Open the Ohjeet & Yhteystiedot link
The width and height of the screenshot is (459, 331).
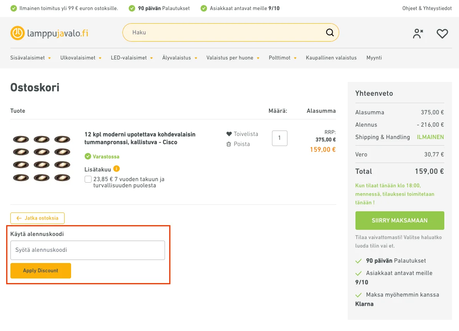(427, 8)
